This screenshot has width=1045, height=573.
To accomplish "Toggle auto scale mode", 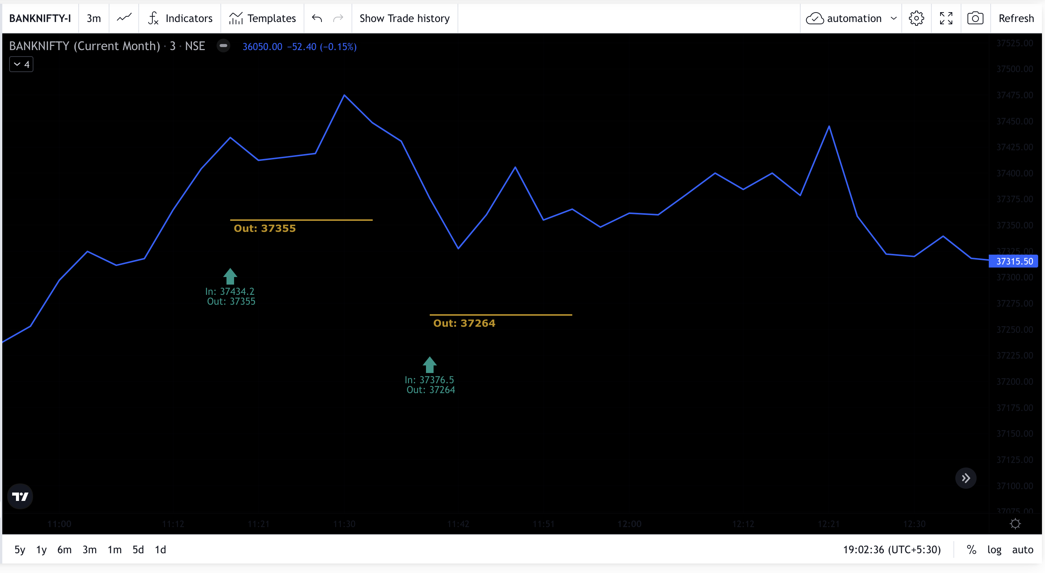I will 1022,549.
